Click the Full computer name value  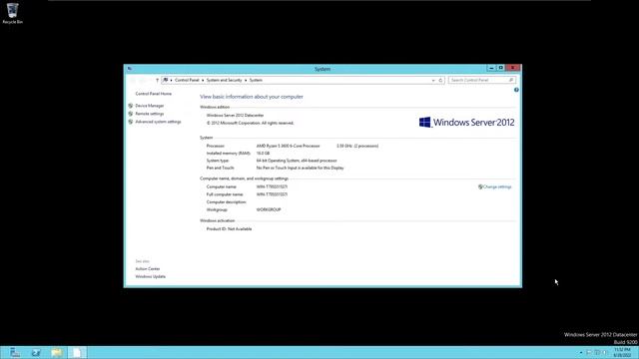(x=272, y=194)
